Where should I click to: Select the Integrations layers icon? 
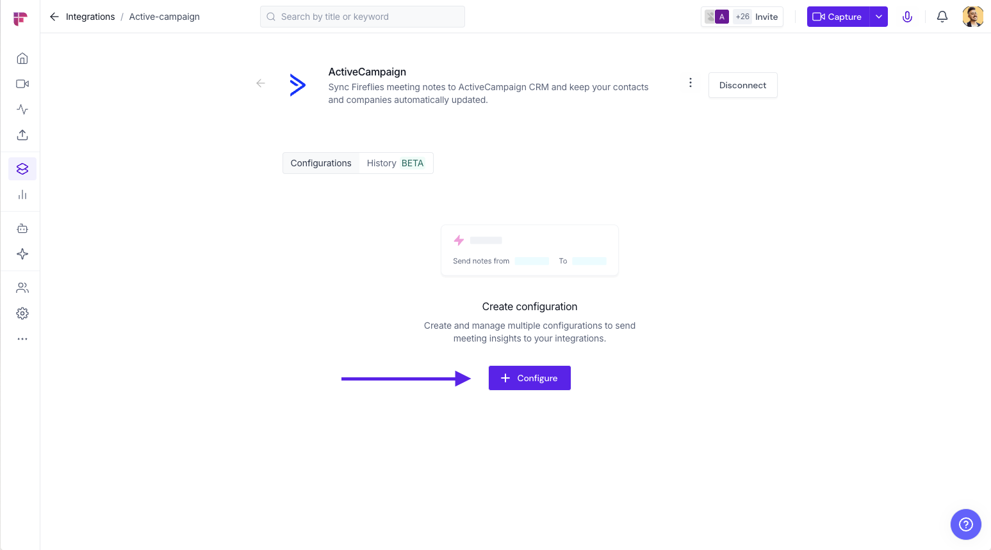(22, 169)
